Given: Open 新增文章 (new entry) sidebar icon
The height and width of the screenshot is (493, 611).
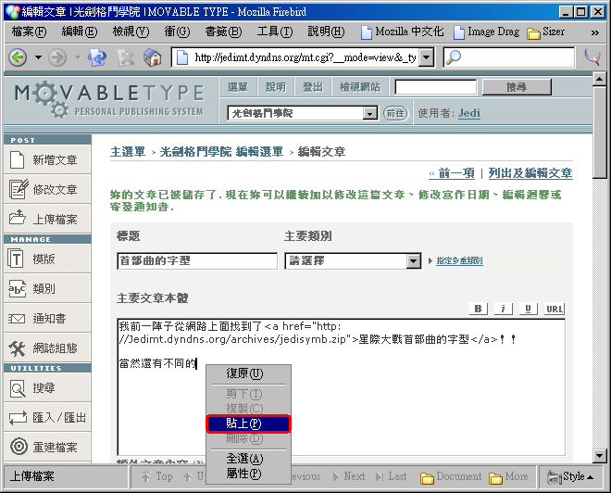Looking at the screenshot, I should point(17,159).
